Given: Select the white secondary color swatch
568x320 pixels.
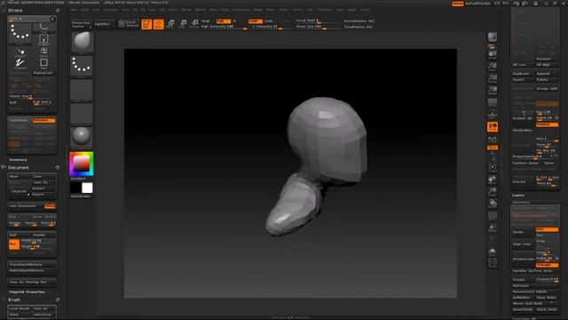Looking at the screenshot, I should tap(87, 188).
